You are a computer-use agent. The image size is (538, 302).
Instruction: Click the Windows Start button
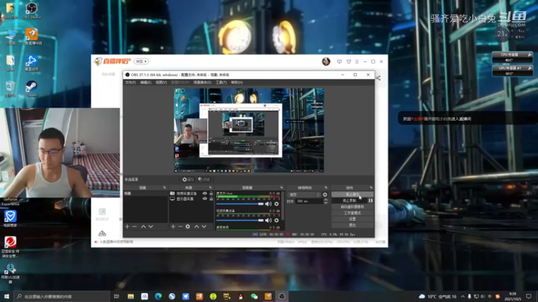point(6,296)
